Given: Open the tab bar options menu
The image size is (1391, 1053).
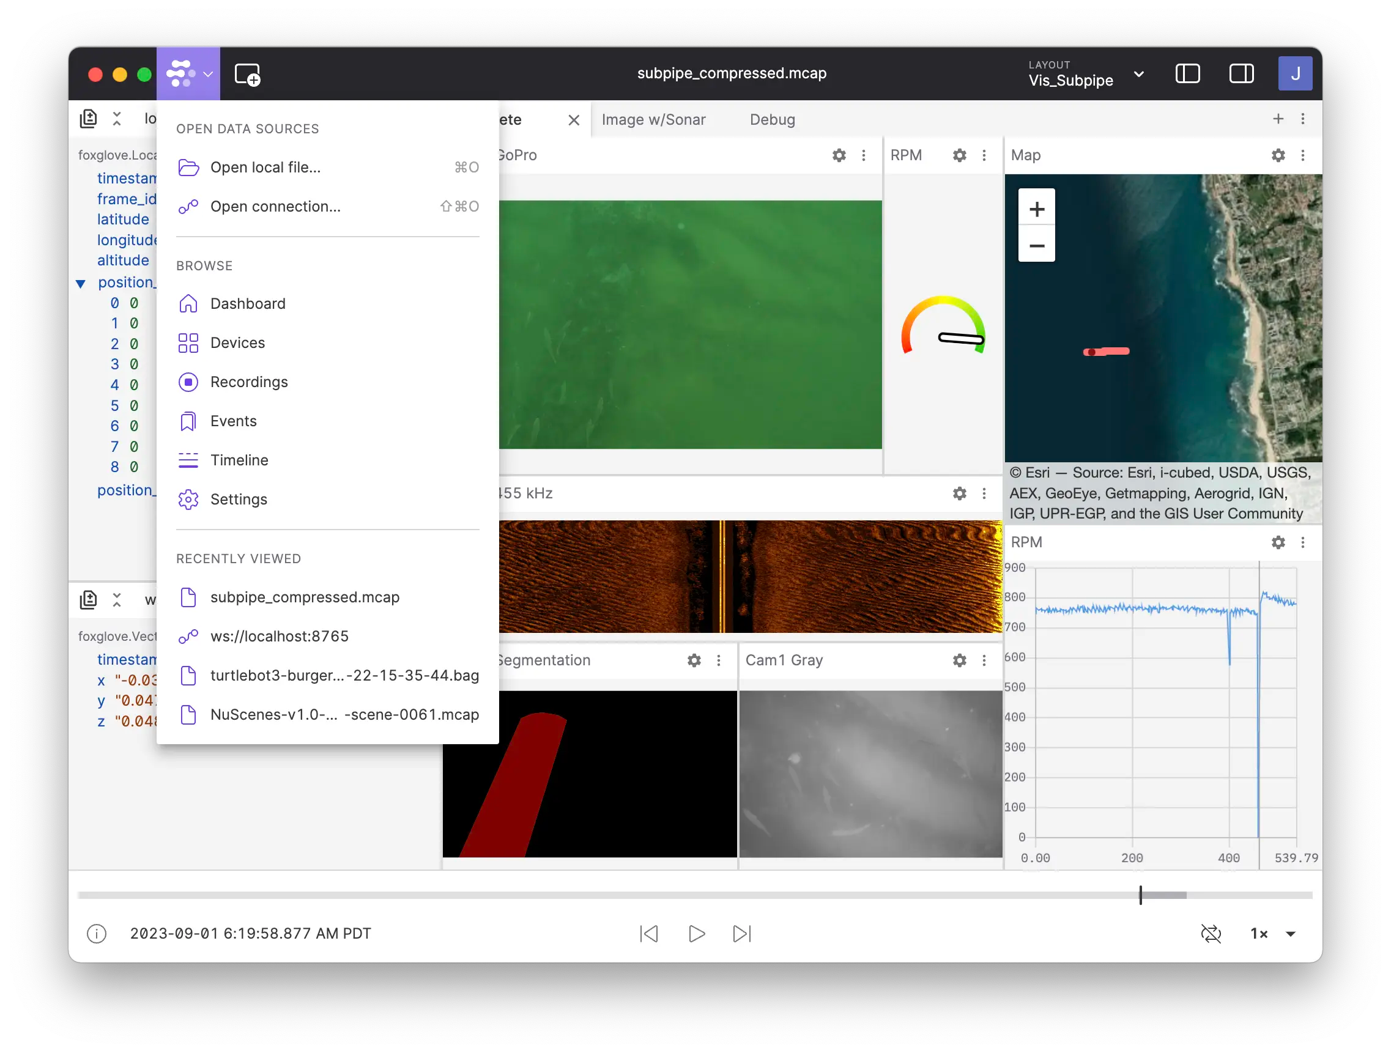Looking at the screenshot, I should (1302, 119).
